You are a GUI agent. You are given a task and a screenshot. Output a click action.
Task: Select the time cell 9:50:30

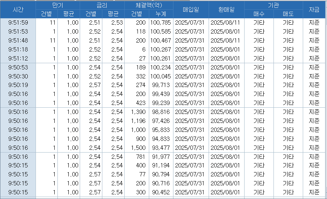[x=18, y=76]
